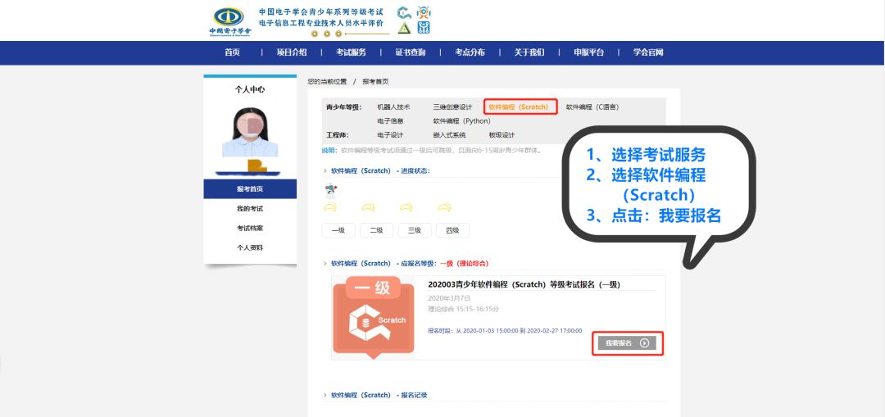Screen dimensions: 885x417
Task: Click the 三级 level button
Action: pos(415,230)
